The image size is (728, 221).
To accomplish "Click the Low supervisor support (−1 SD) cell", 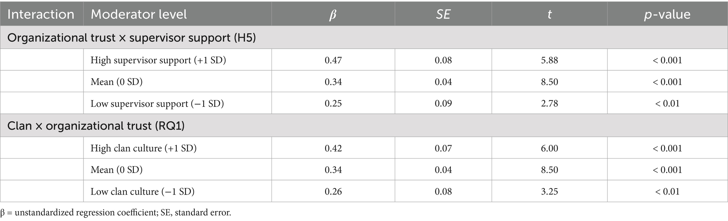I will click(x=157, y=104).
